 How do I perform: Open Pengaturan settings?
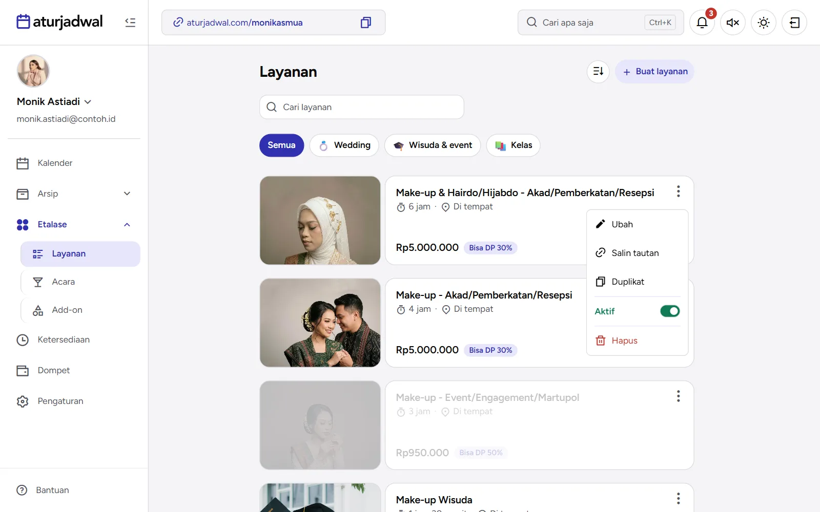pyautogui.click(x=74, y=401)
